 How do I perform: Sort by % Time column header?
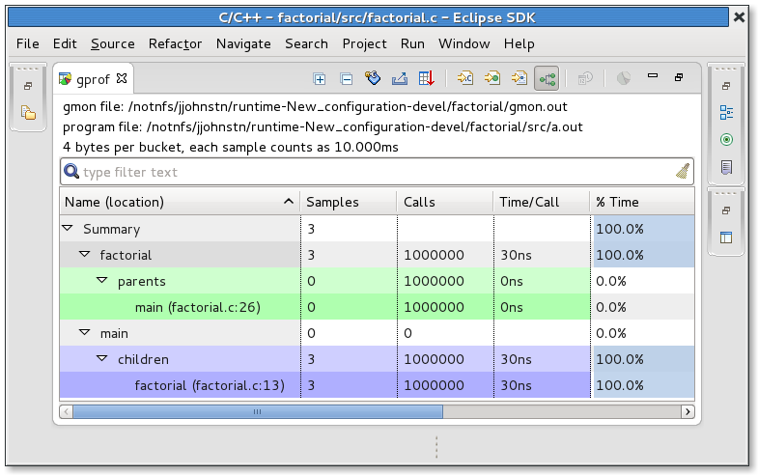tap(642, 202)
